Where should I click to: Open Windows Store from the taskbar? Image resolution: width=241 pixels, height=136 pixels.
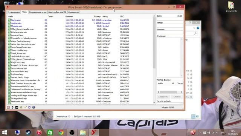pos(50,133)
